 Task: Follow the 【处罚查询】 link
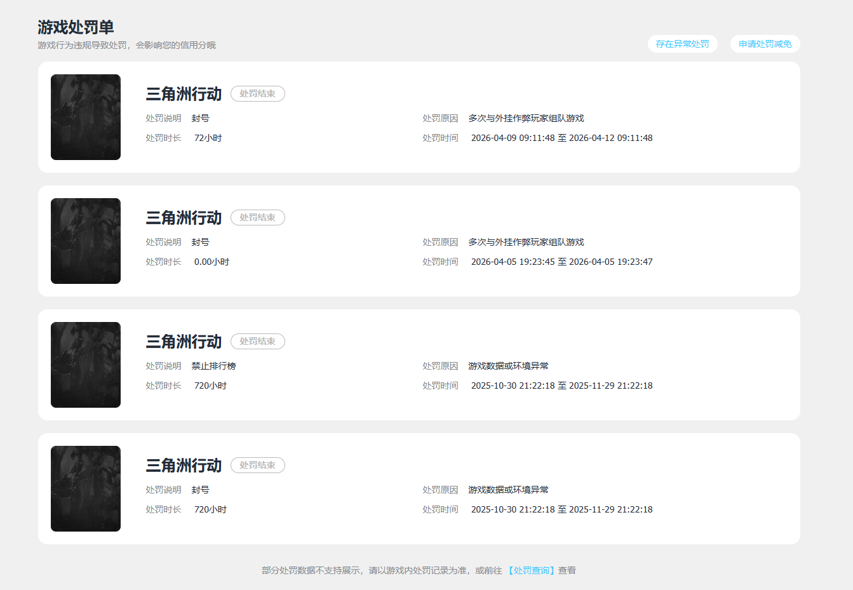pyautogui.click(x=531, y=570)
